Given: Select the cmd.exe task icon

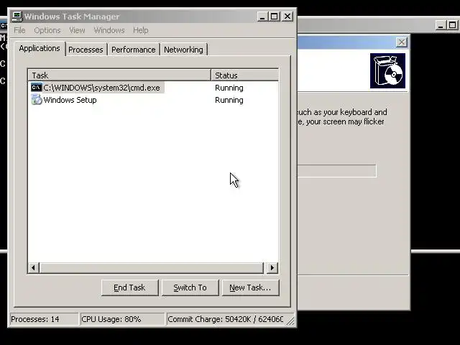Looking at the screenshot, I should tap(37, 88).
